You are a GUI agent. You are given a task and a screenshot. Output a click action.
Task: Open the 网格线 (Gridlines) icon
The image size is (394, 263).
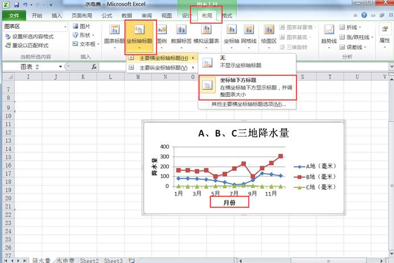pos(249,34)
